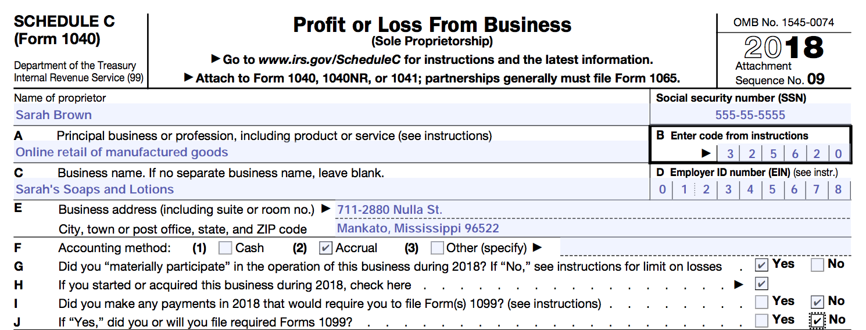The height and width of the screenshot is (330, 866).
Task: Edit the business street address field
Action: (593, 210)
